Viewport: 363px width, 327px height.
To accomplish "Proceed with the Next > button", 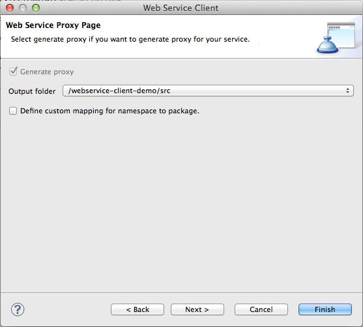I will pyautogui.click(x=197, y=309).
